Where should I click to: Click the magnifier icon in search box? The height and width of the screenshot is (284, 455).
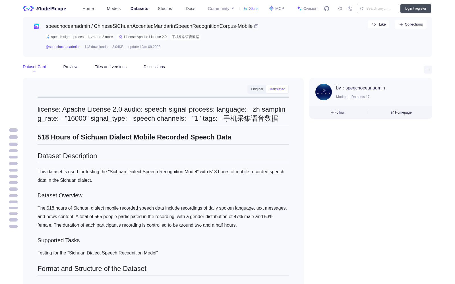click(x=362, y=9)
